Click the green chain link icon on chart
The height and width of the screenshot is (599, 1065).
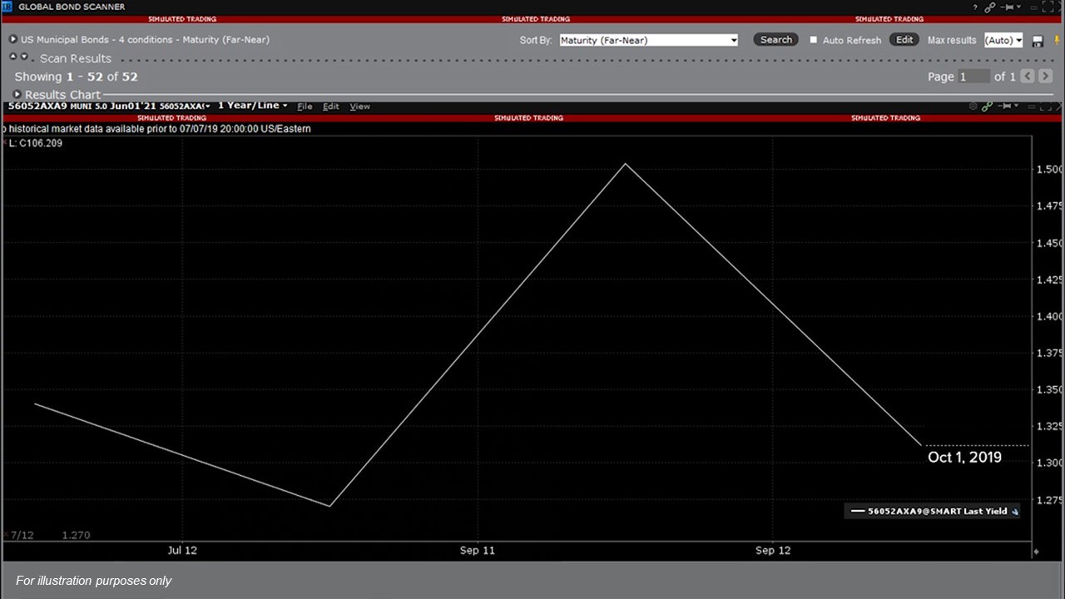point(987,106)
